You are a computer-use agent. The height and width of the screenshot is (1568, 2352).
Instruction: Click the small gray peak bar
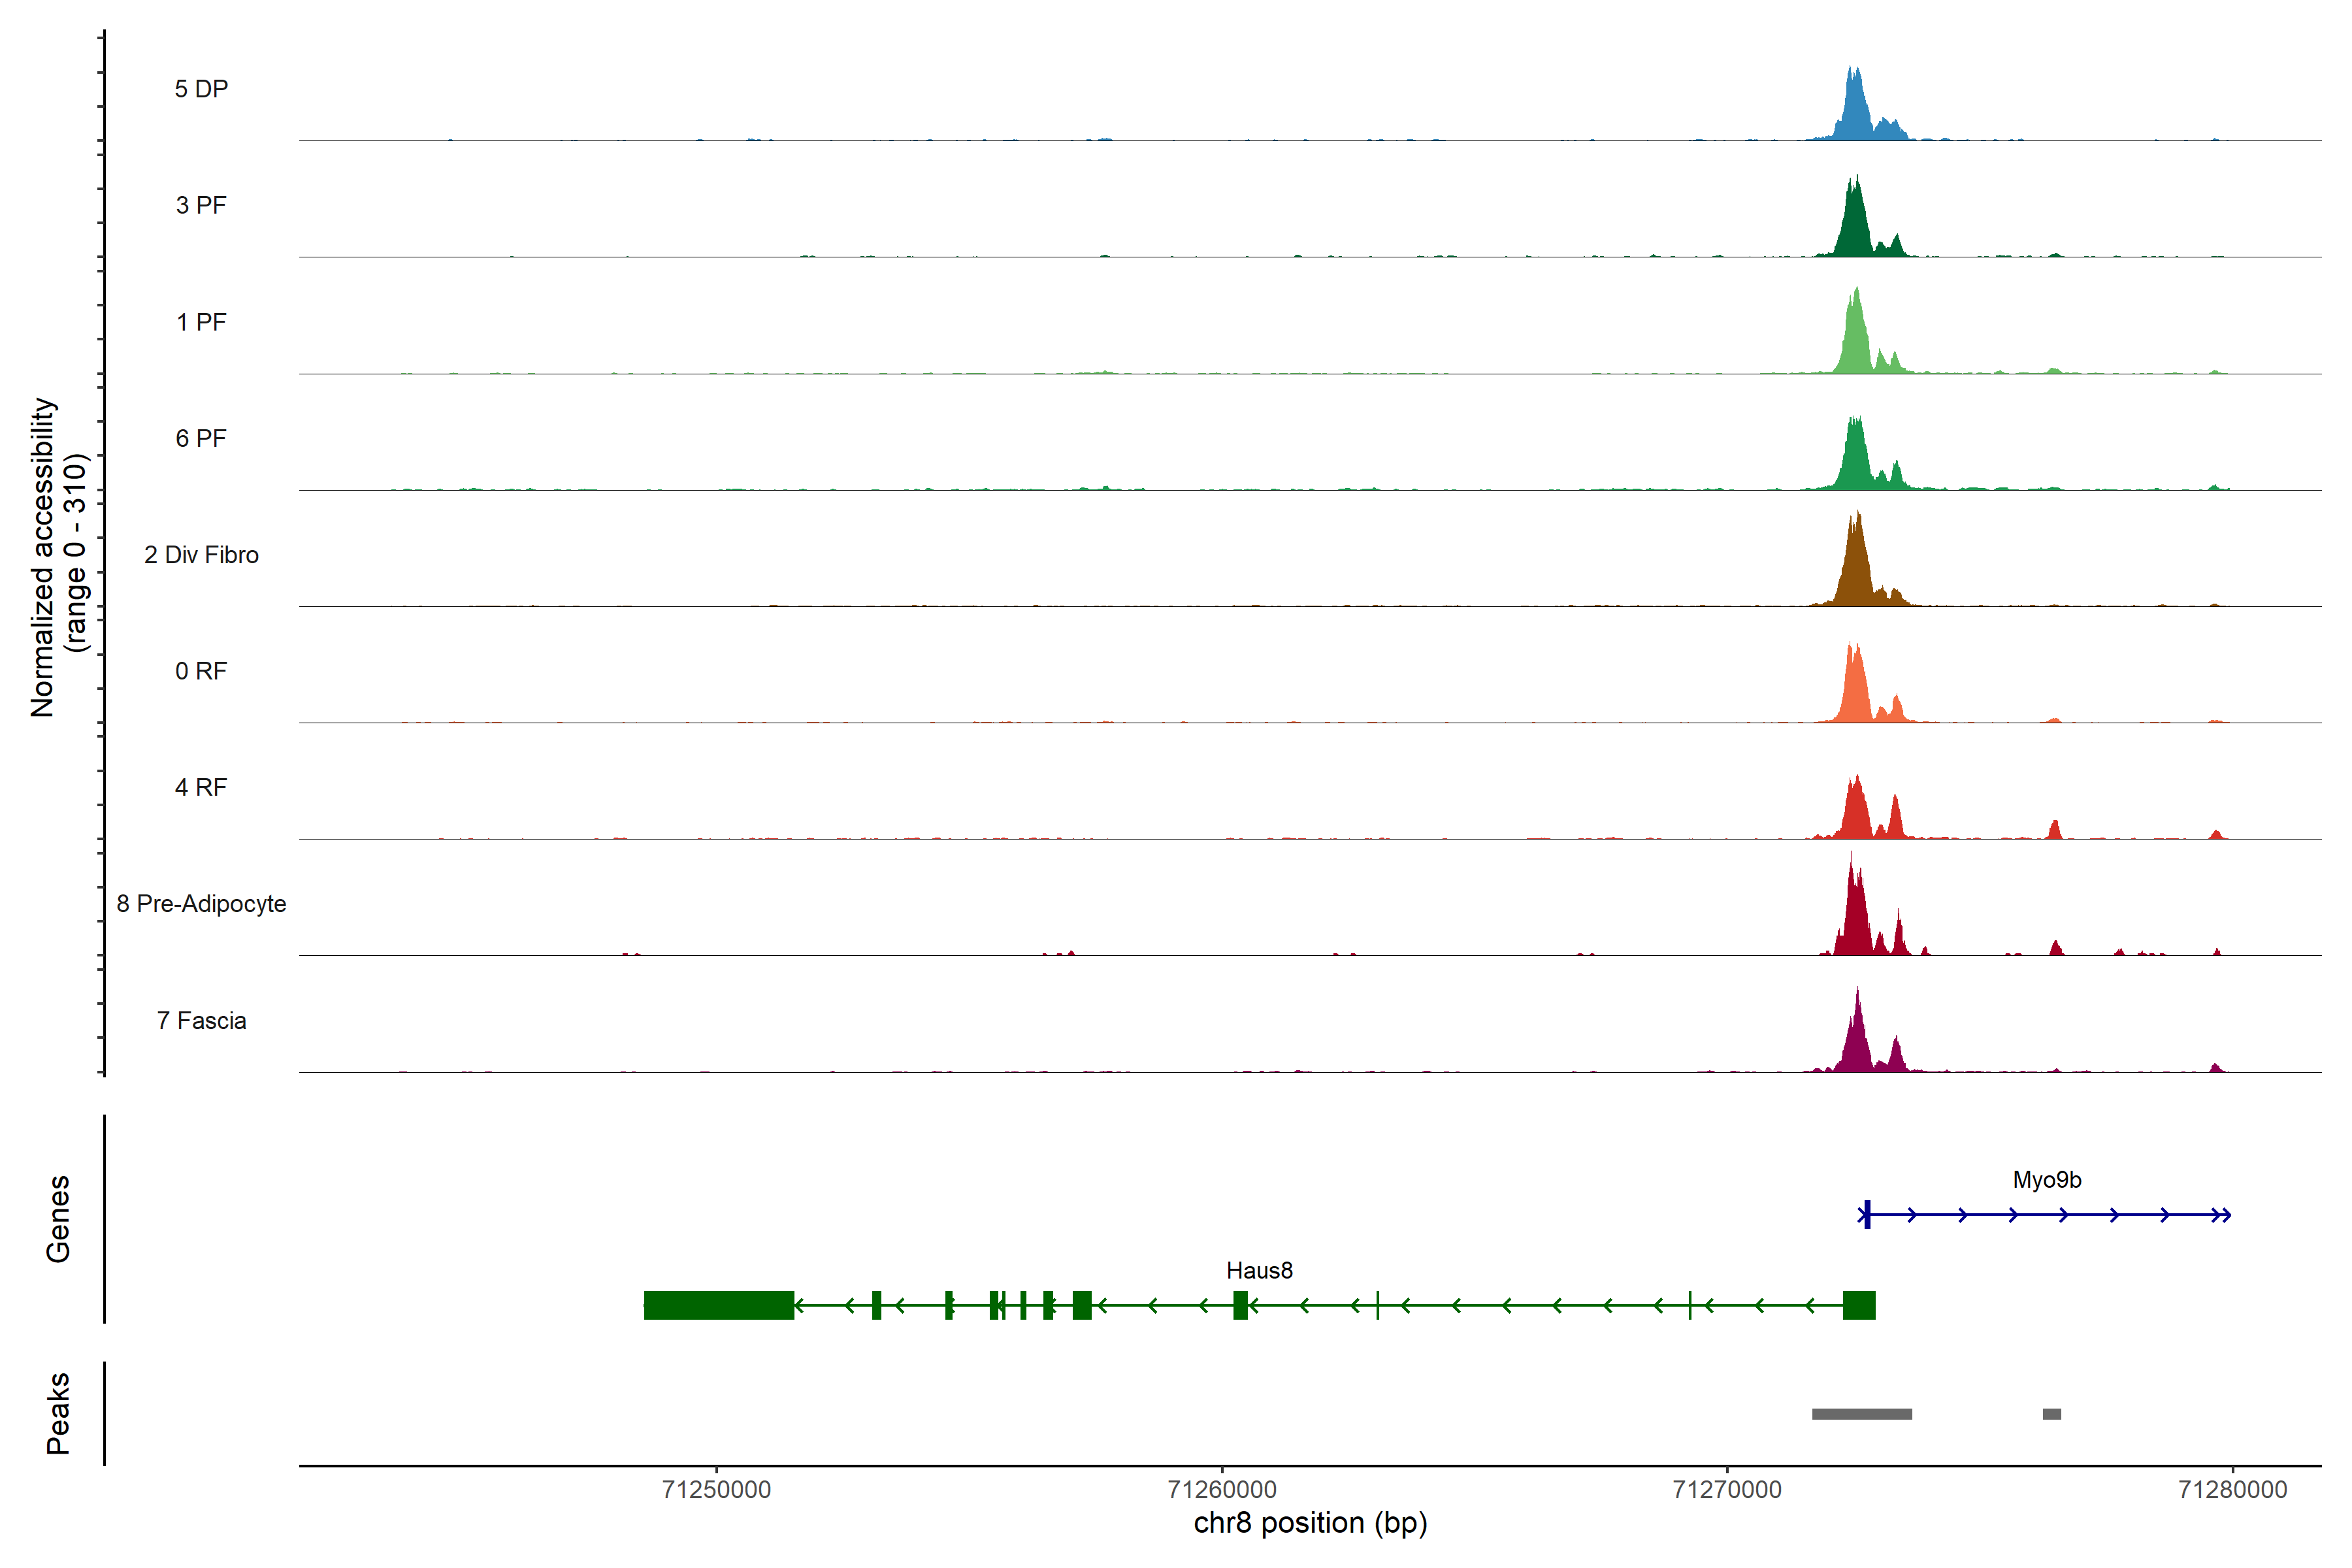pyautogui.click(x=2051, y=1414)
